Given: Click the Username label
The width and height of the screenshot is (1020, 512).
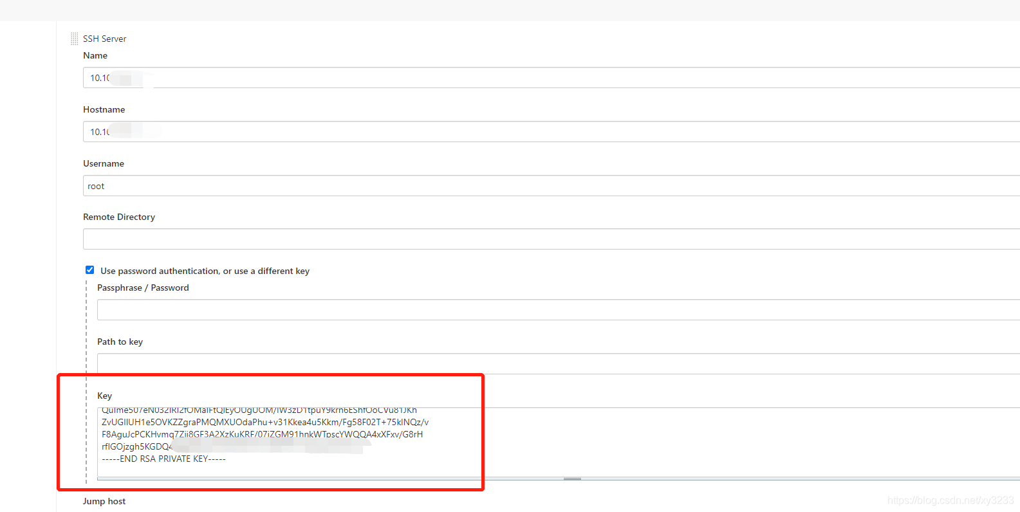Looking at the screenshot, I should [104, 163].
